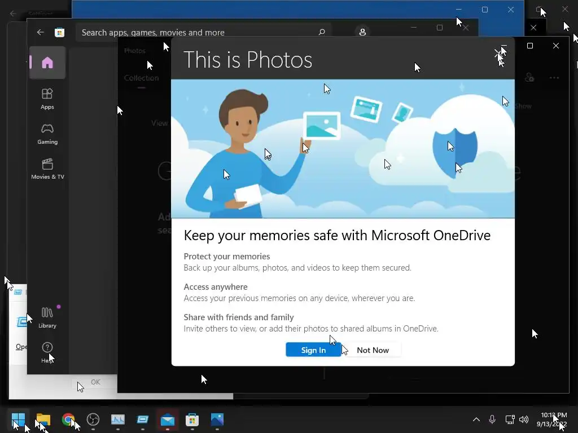Click OK in the Run dialog
The width and height of the screenshot is (578, 433).
coord(95,382)
